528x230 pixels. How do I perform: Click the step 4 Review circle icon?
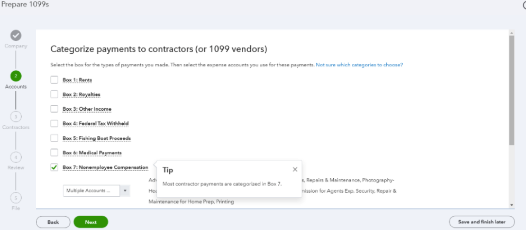point(16,157)
